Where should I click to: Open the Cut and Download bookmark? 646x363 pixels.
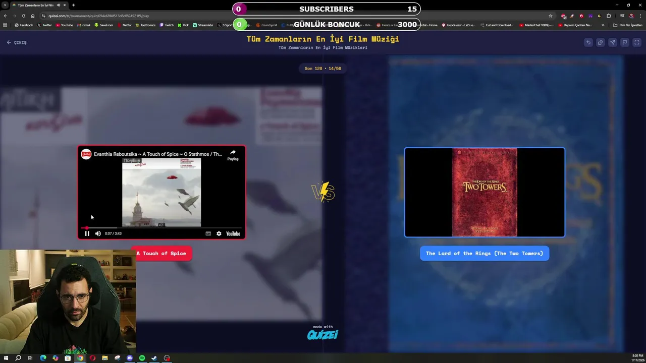coord(497,25)
